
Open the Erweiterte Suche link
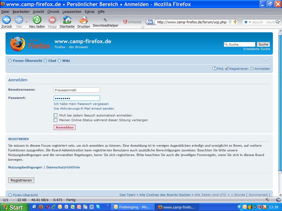[257, 49]
